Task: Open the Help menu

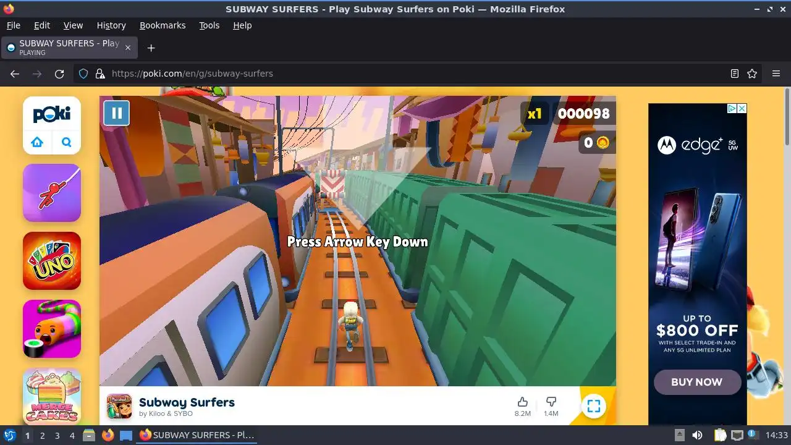Action: [x=242, y=25]
